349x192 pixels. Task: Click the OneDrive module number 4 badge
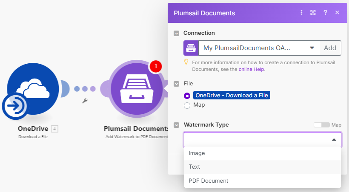(54, 129)
